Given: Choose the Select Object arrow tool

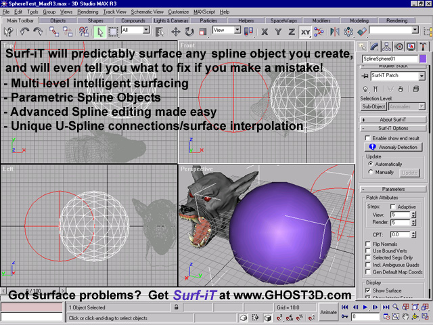Looking at the screenshot, I should [x=99, y=32].
